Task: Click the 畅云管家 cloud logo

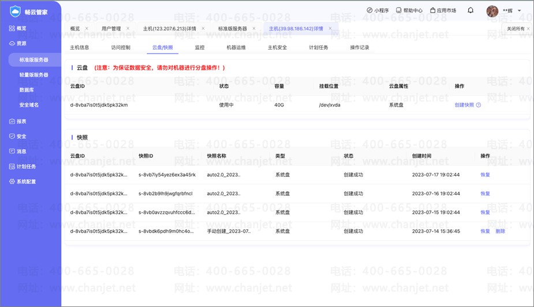Action: point(15,11)
